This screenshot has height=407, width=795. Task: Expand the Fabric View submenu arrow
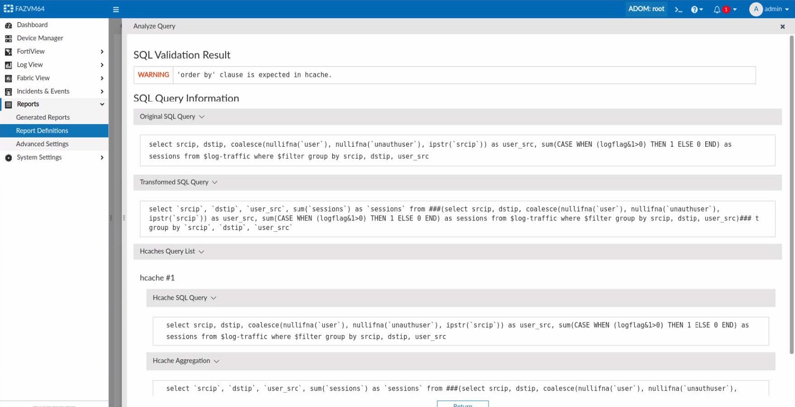102,78
